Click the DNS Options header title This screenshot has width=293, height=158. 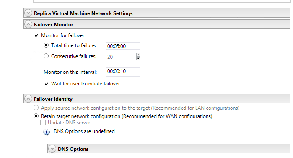73,149
